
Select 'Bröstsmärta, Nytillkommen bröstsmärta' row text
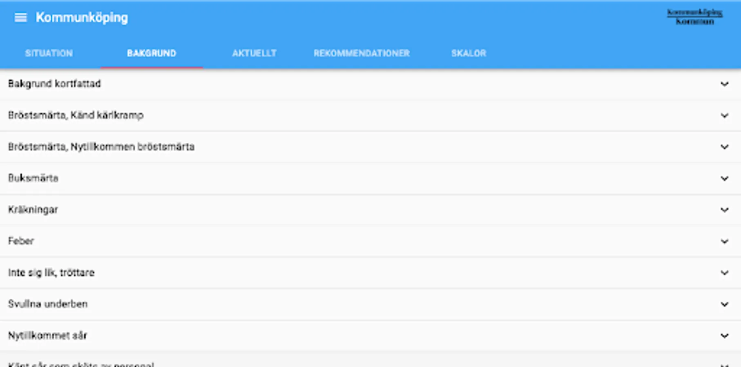pyautogui.click(x=101, y=147)
